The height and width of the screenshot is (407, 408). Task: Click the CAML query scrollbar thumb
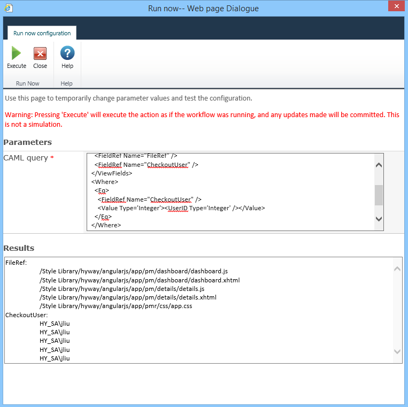click(x=379, y=195)
